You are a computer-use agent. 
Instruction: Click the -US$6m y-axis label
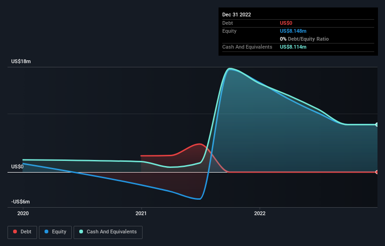(x=20, y=202)
